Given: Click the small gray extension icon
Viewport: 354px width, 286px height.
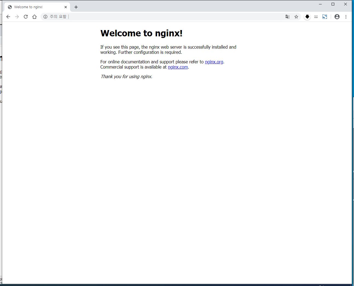Looking at the screenshot, I should point(316,17).
